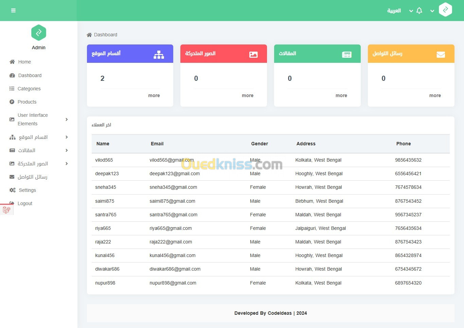Click the Phone column header
Screen dimensions: 464x328
(x=404, y=144)
